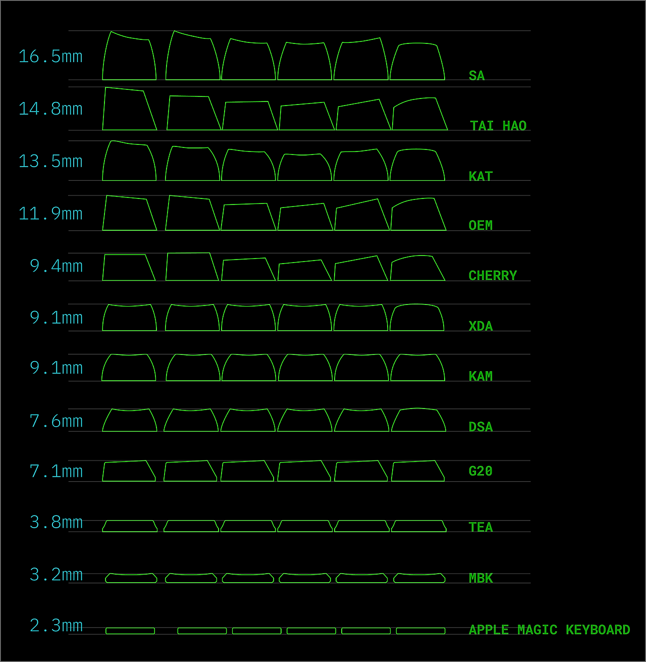Click the MBK profile label

pyautogui.click(x=480, y=578)
